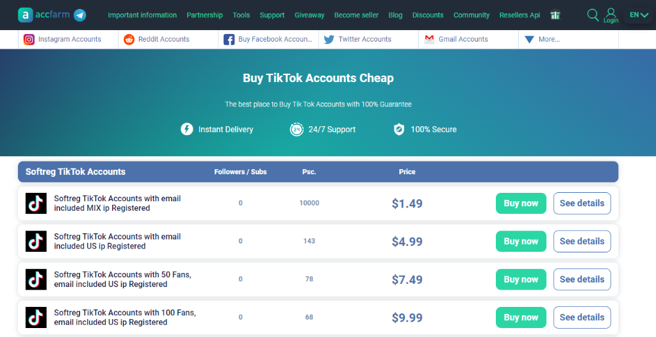Buy now the $4.99 US ip accounts

[x=521, y=242]
